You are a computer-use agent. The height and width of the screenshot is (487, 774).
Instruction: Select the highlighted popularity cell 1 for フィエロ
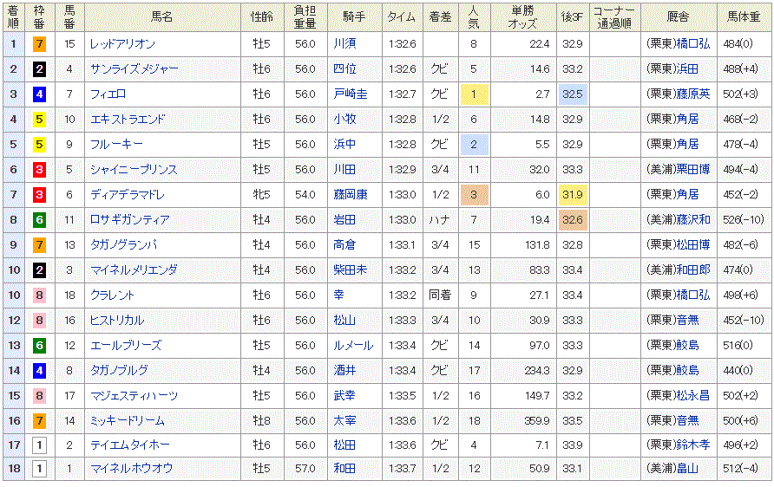coord(475,94)
